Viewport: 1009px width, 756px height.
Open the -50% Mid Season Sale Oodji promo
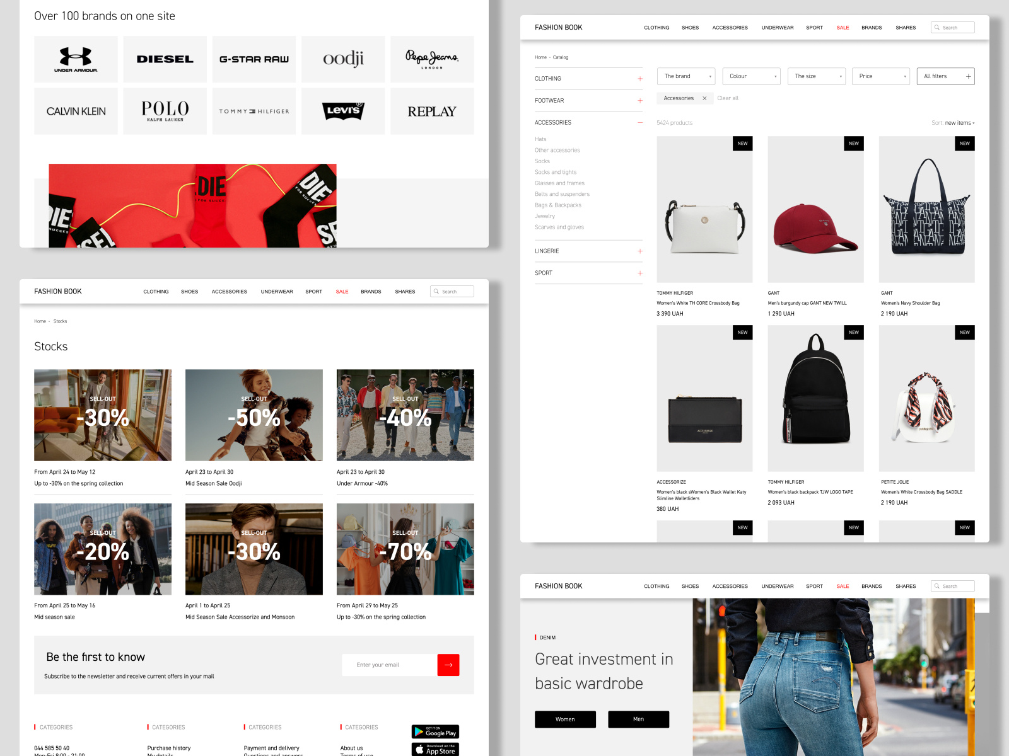coord(254,415)
